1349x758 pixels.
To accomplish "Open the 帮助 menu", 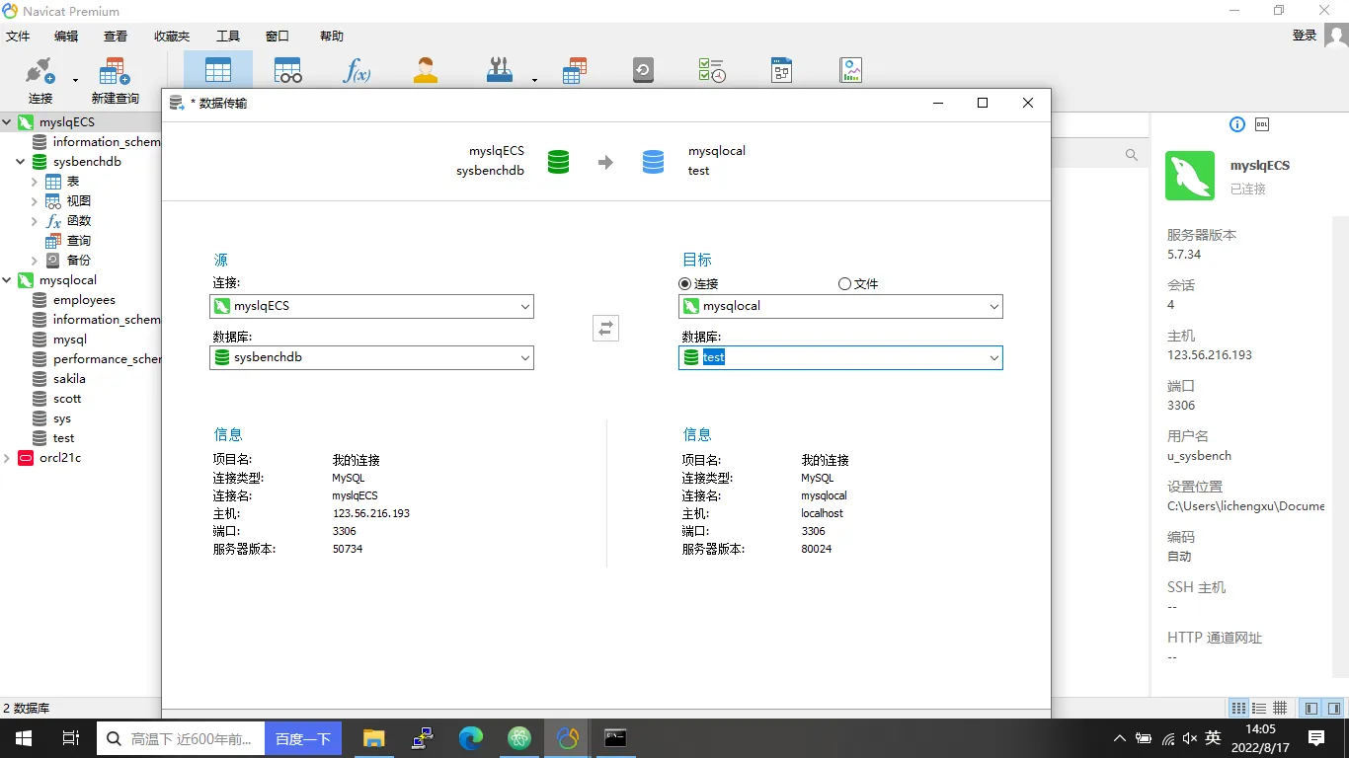I will 332,36.
